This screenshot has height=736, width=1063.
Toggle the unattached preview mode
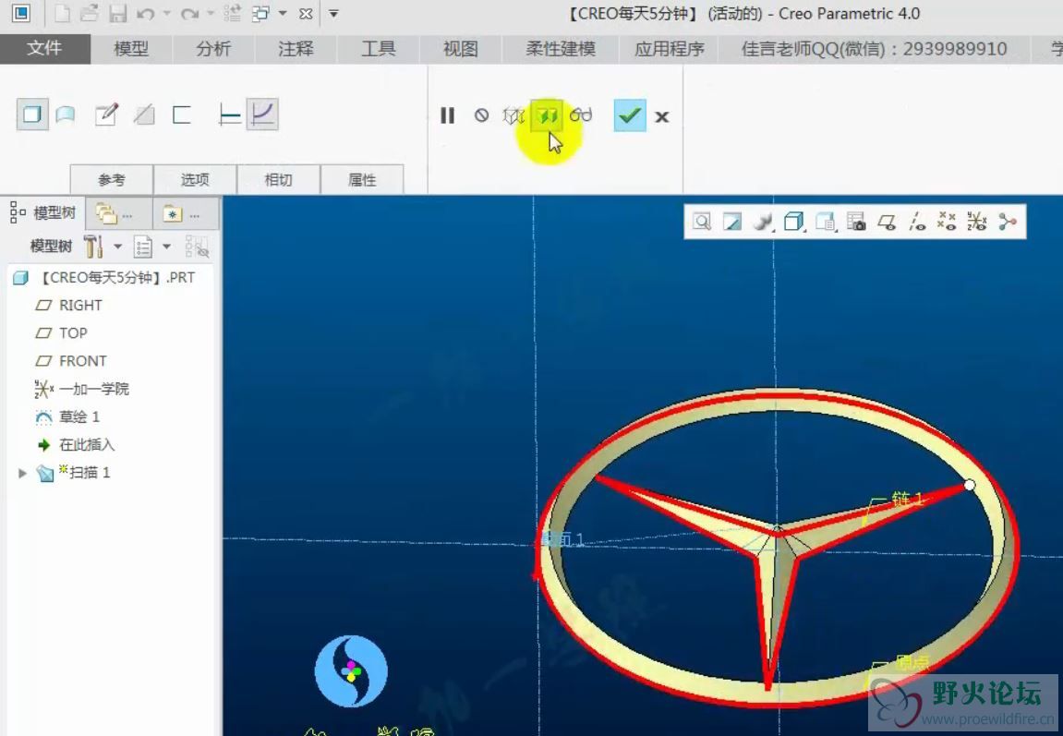(x=513, y=115)
